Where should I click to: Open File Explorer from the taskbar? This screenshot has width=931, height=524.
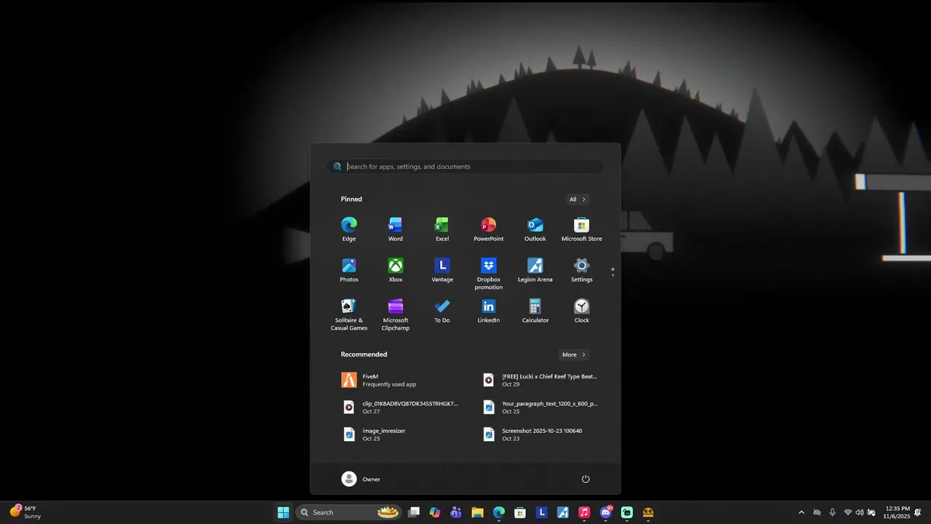tap(477, 512)
